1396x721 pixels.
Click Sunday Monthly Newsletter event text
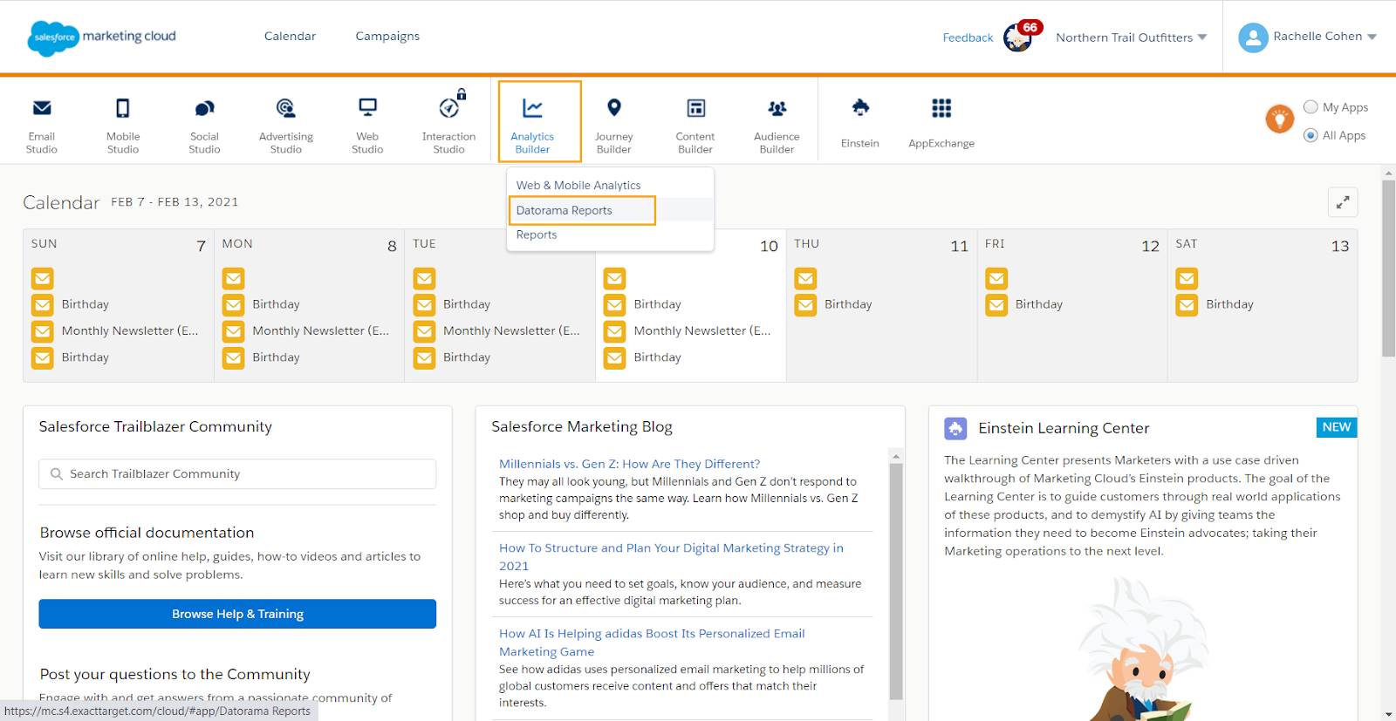coord(130,331)
